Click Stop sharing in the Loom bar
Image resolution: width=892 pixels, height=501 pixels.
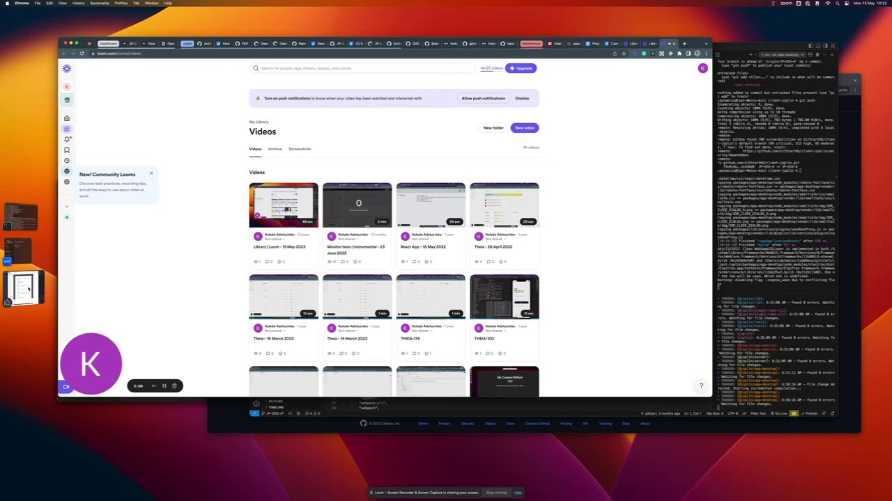(496, 493)
